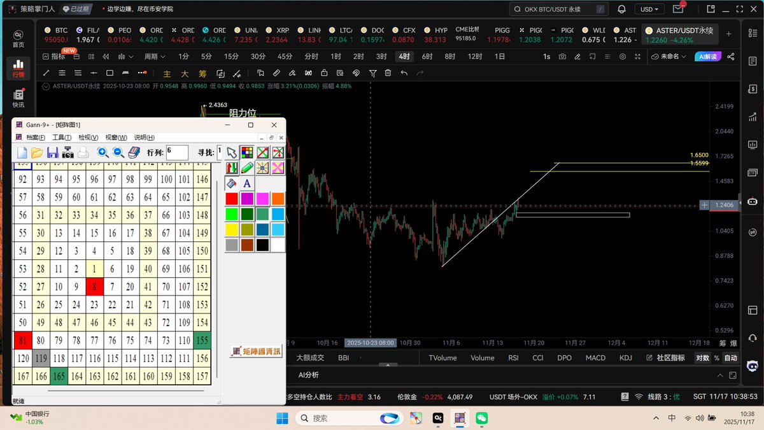Open the USD currency dropdown
Viewport: 764px width, 430px height.
(649, 10)
